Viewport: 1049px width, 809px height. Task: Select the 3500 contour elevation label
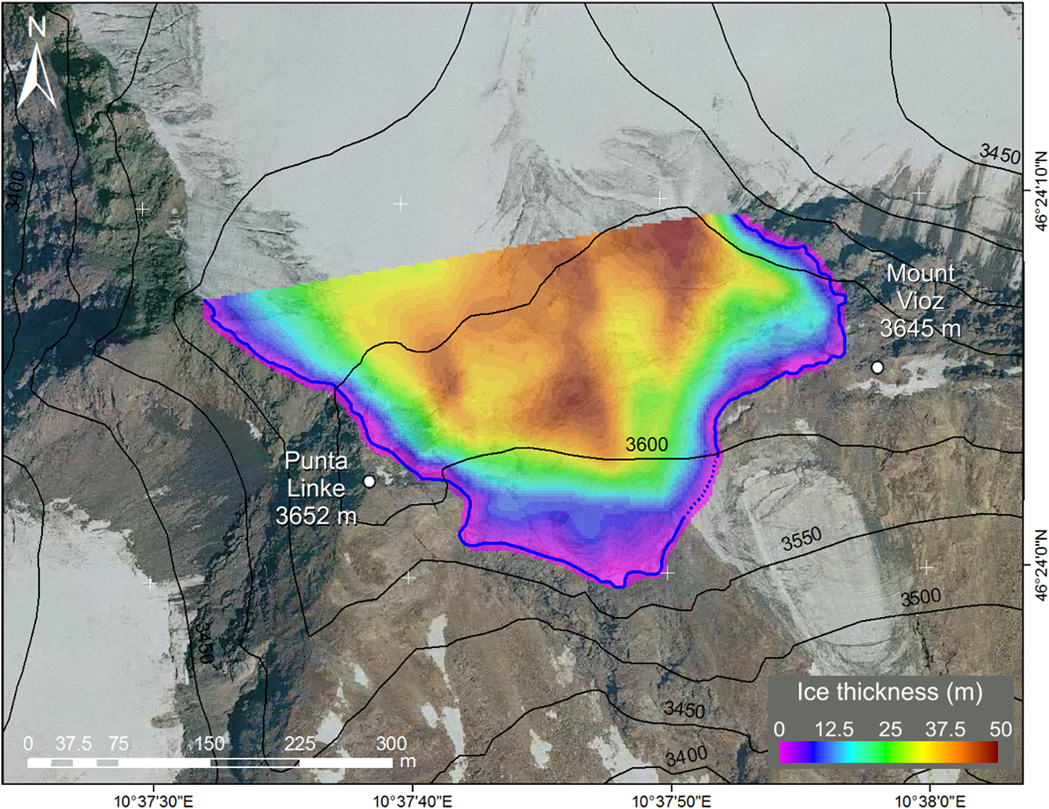coord(921,598)
